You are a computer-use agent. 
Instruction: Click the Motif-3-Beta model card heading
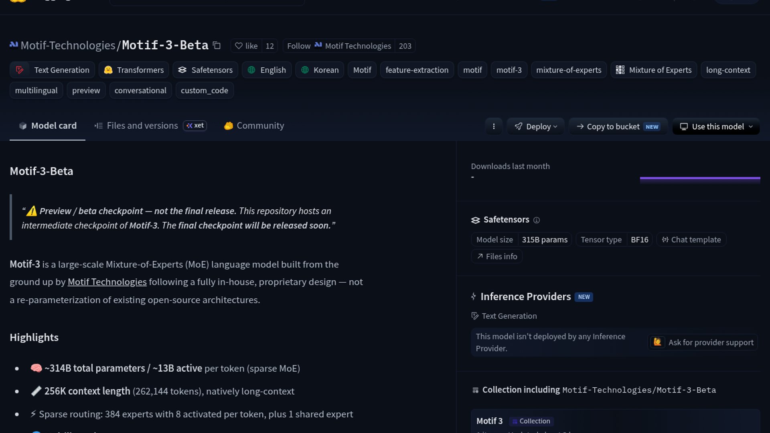[41, 171]
